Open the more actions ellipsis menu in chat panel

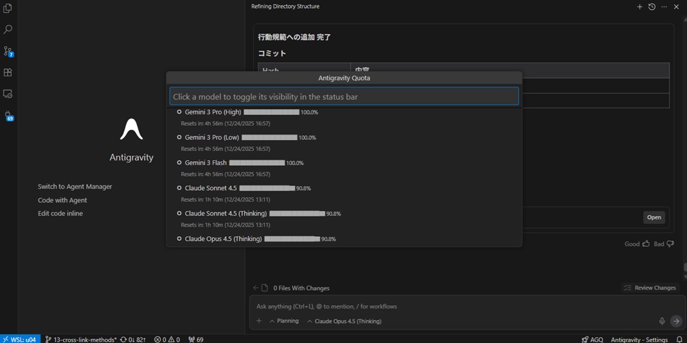coord(664,7)
